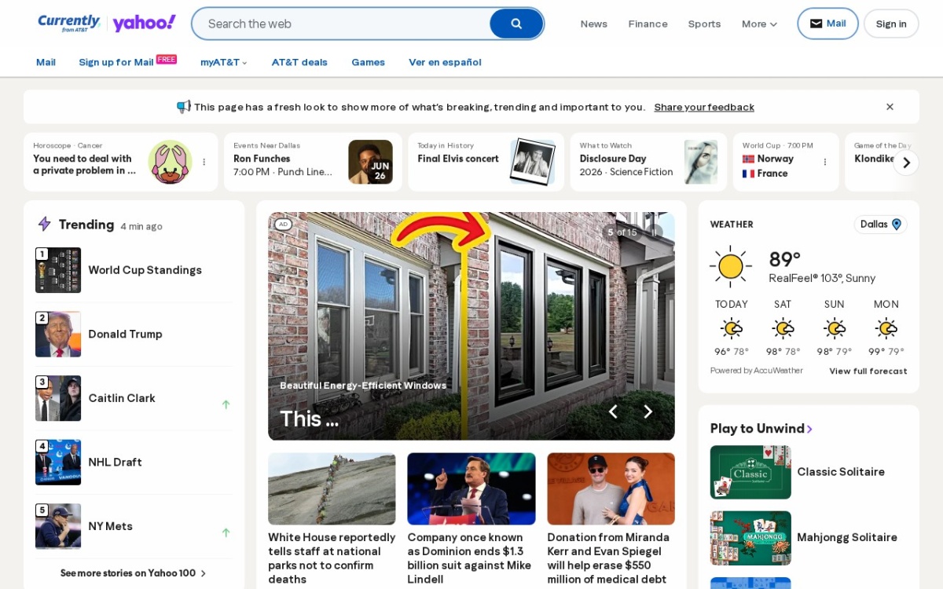Screen dimensions: 943x589
Task: Expand the myAT&T dropdown menu
Action: (x=224, y=62)
